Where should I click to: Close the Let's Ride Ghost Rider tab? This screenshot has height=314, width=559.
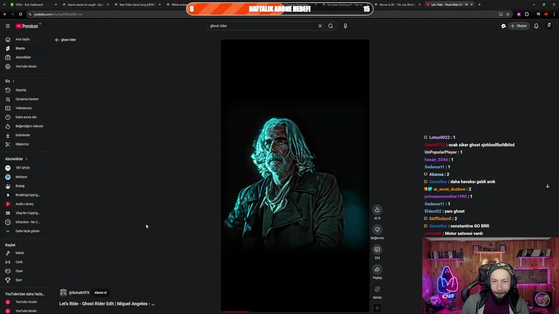coord(471,4)
